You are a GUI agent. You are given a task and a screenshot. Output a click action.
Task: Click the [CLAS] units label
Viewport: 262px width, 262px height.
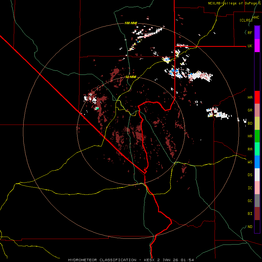[246, 20]
